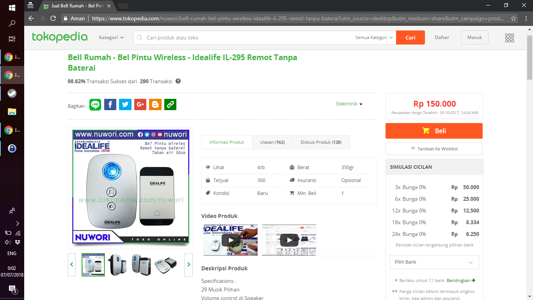The height and width of the screenshot is (300, 533).
Task: Expand hidden taskbar items chevron
Action: (x=18, y=223)
